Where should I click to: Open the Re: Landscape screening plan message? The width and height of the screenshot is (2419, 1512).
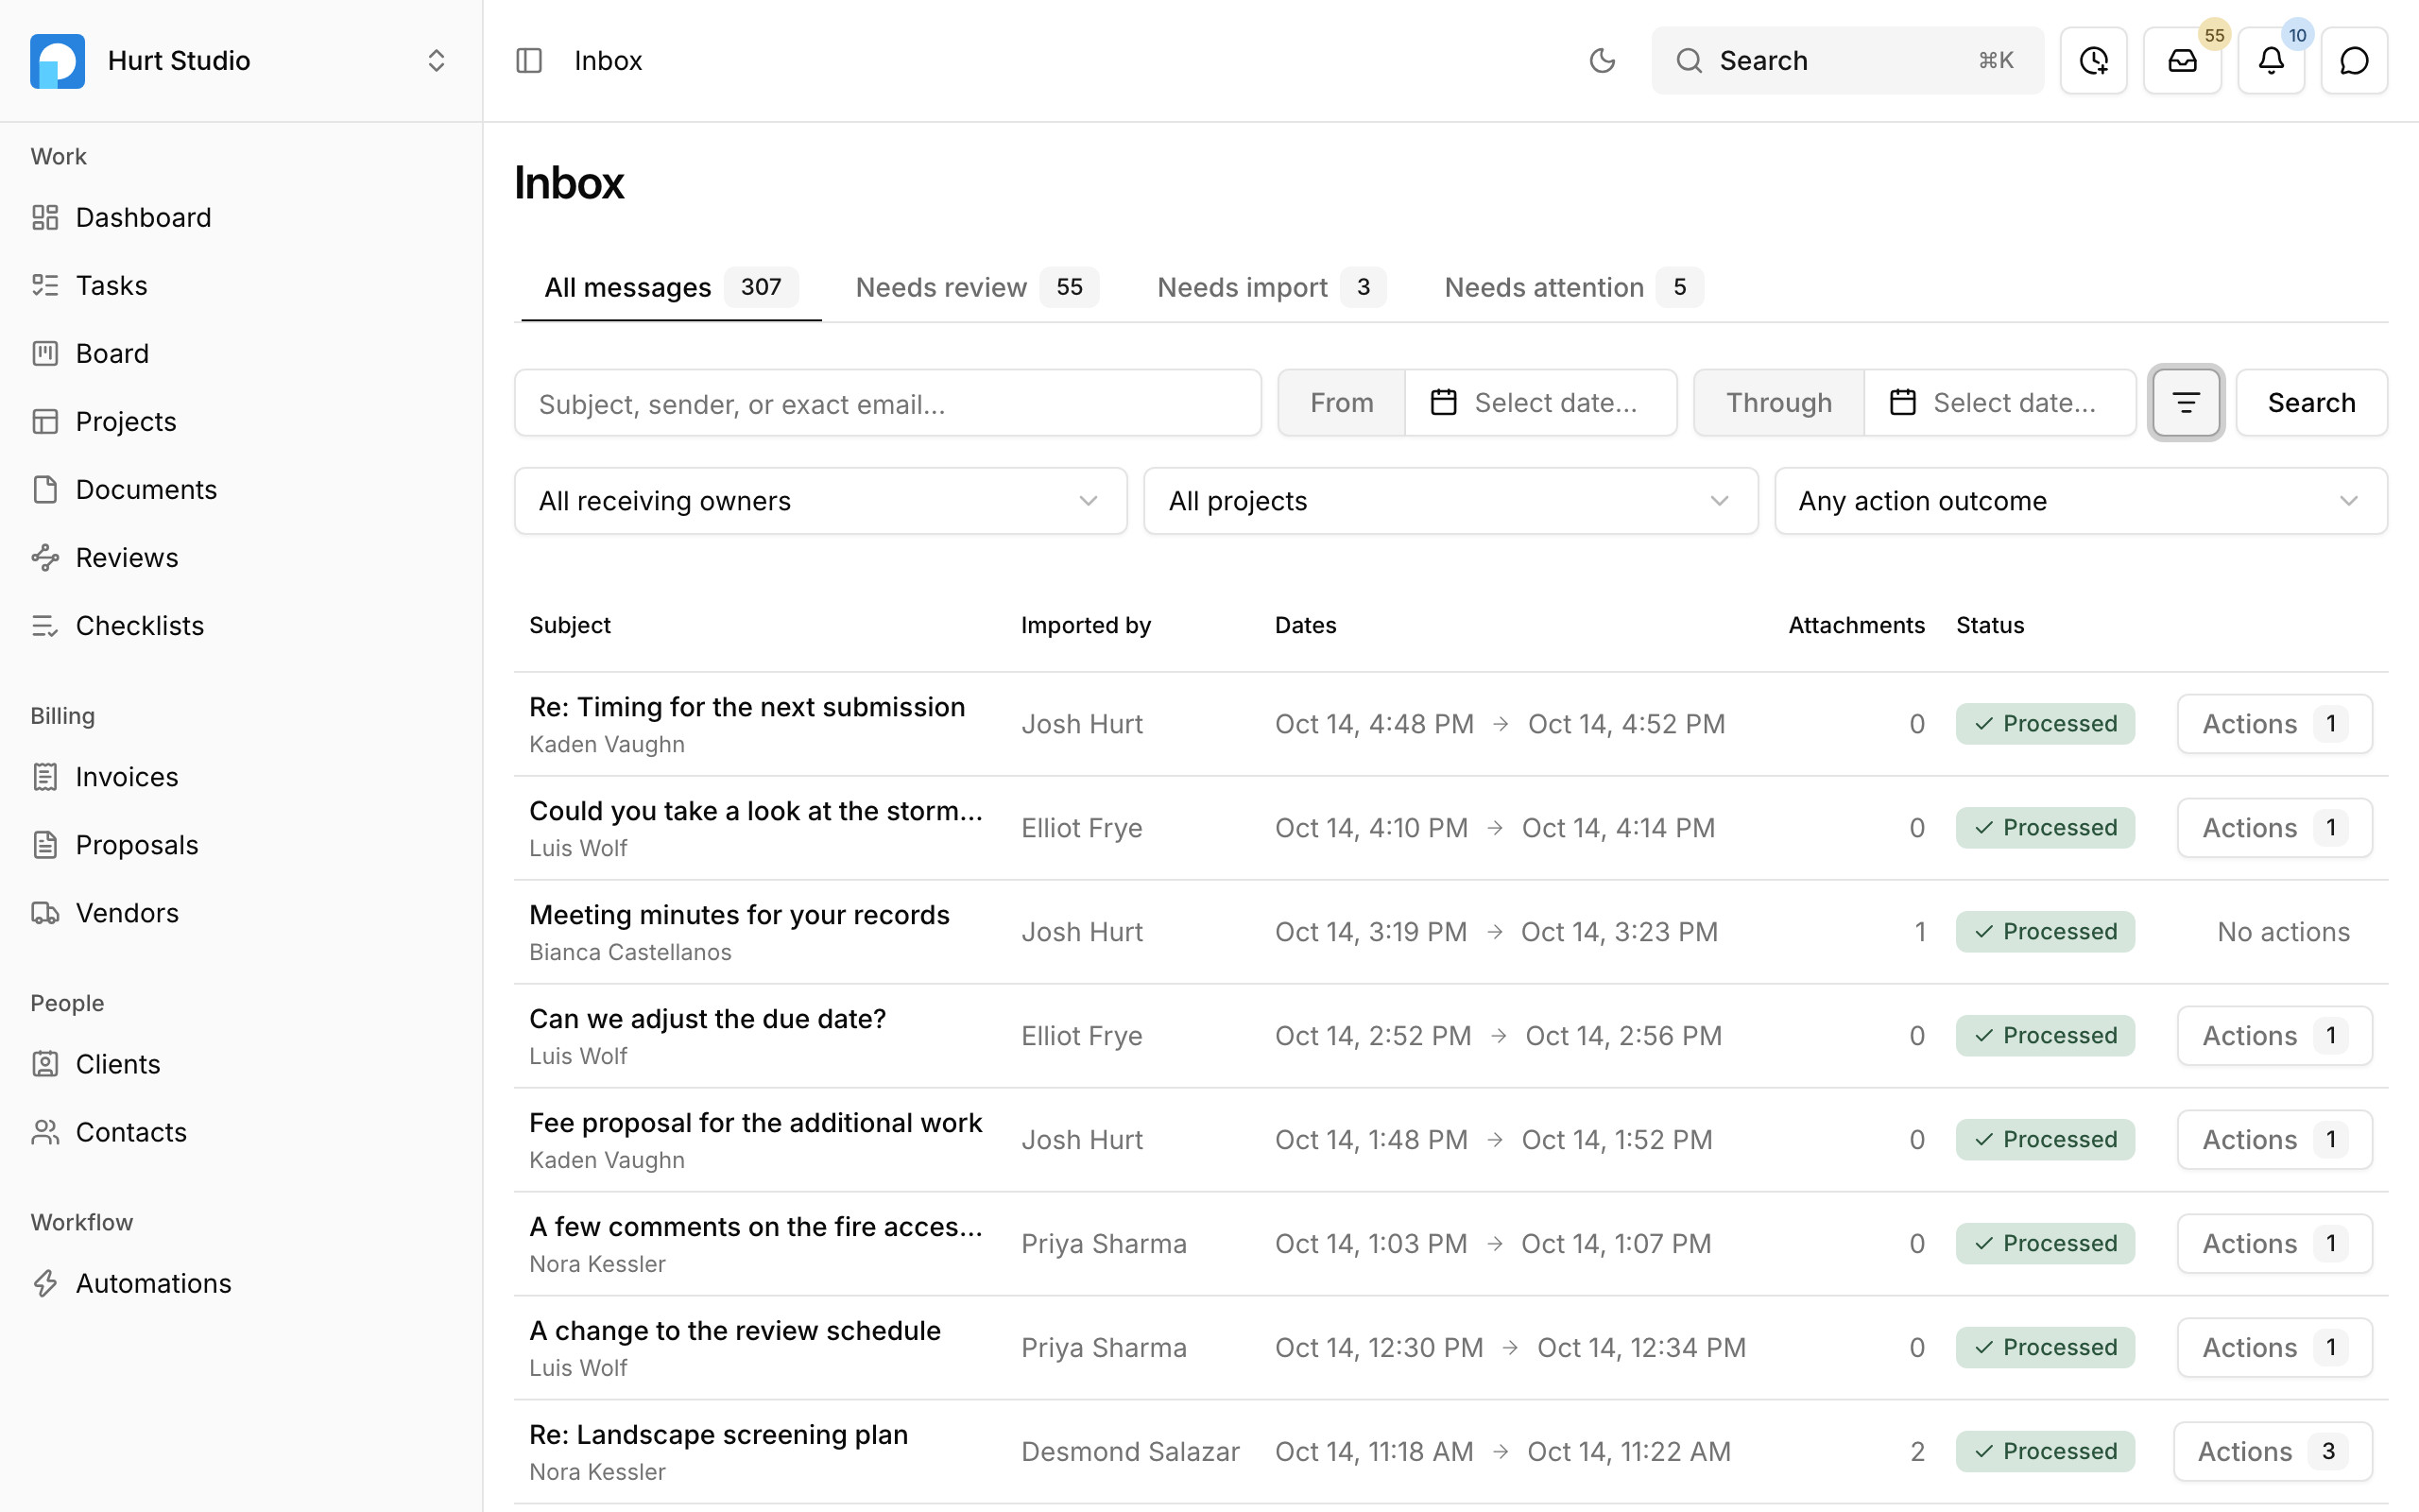(x=719, y=1435)
